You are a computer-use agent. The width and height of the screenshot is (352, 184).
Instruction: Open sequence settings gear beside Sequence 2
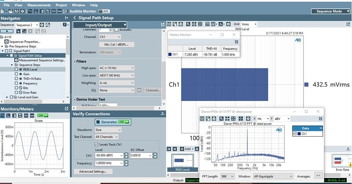click(x=42, y=25)
